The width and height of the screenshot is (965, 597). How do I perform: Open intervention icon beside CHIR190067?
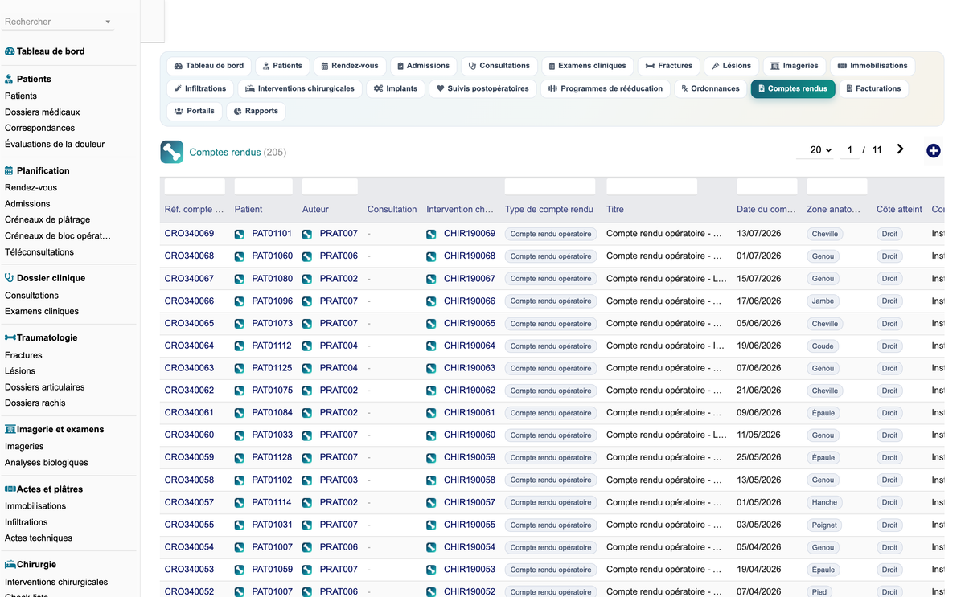point(431,279)
